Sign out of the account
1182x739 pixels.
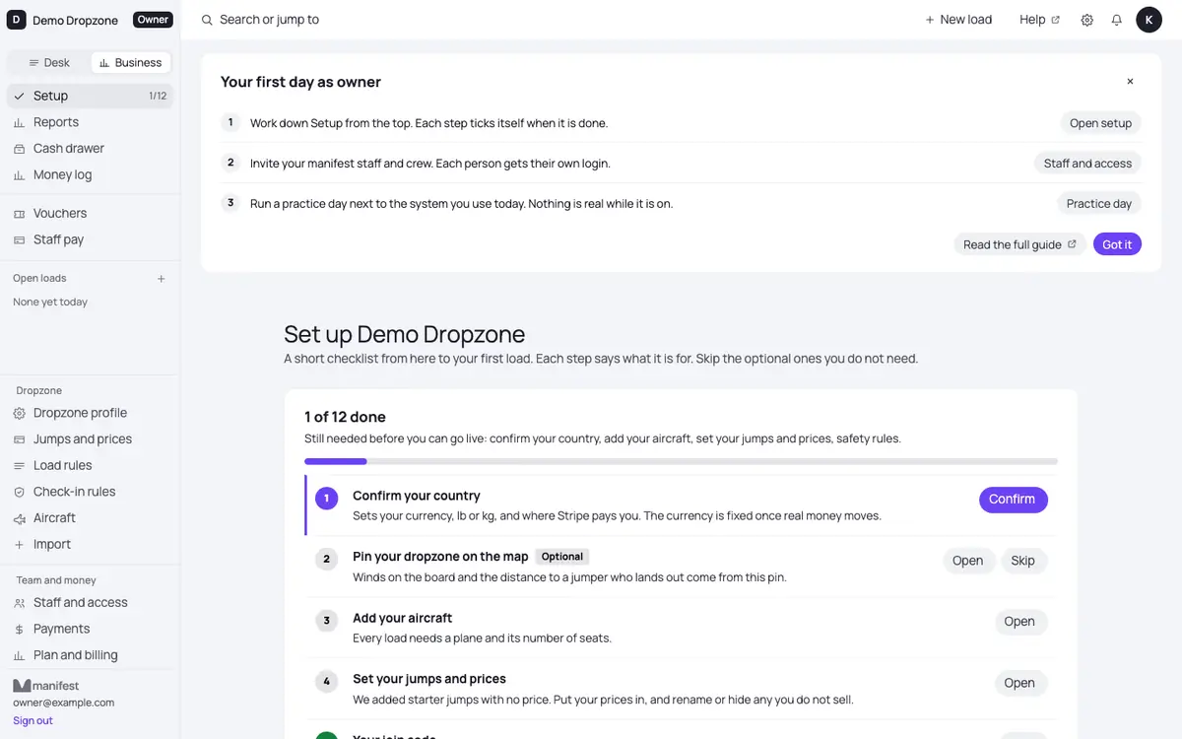tap(33, 721)
